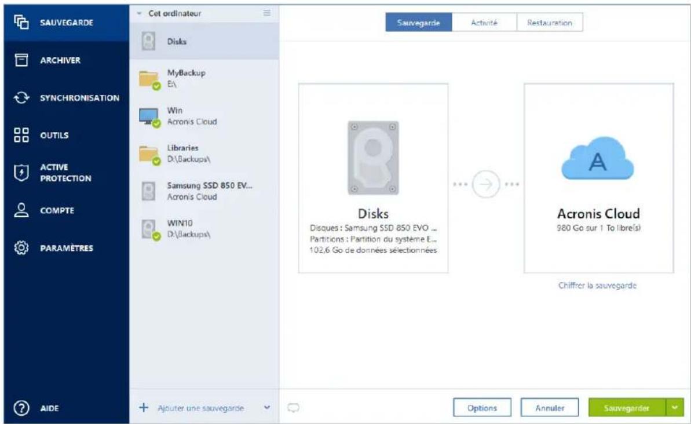Select the Synchronisation arrows icon
Screen dimensions: 691x424
(21, 97)
